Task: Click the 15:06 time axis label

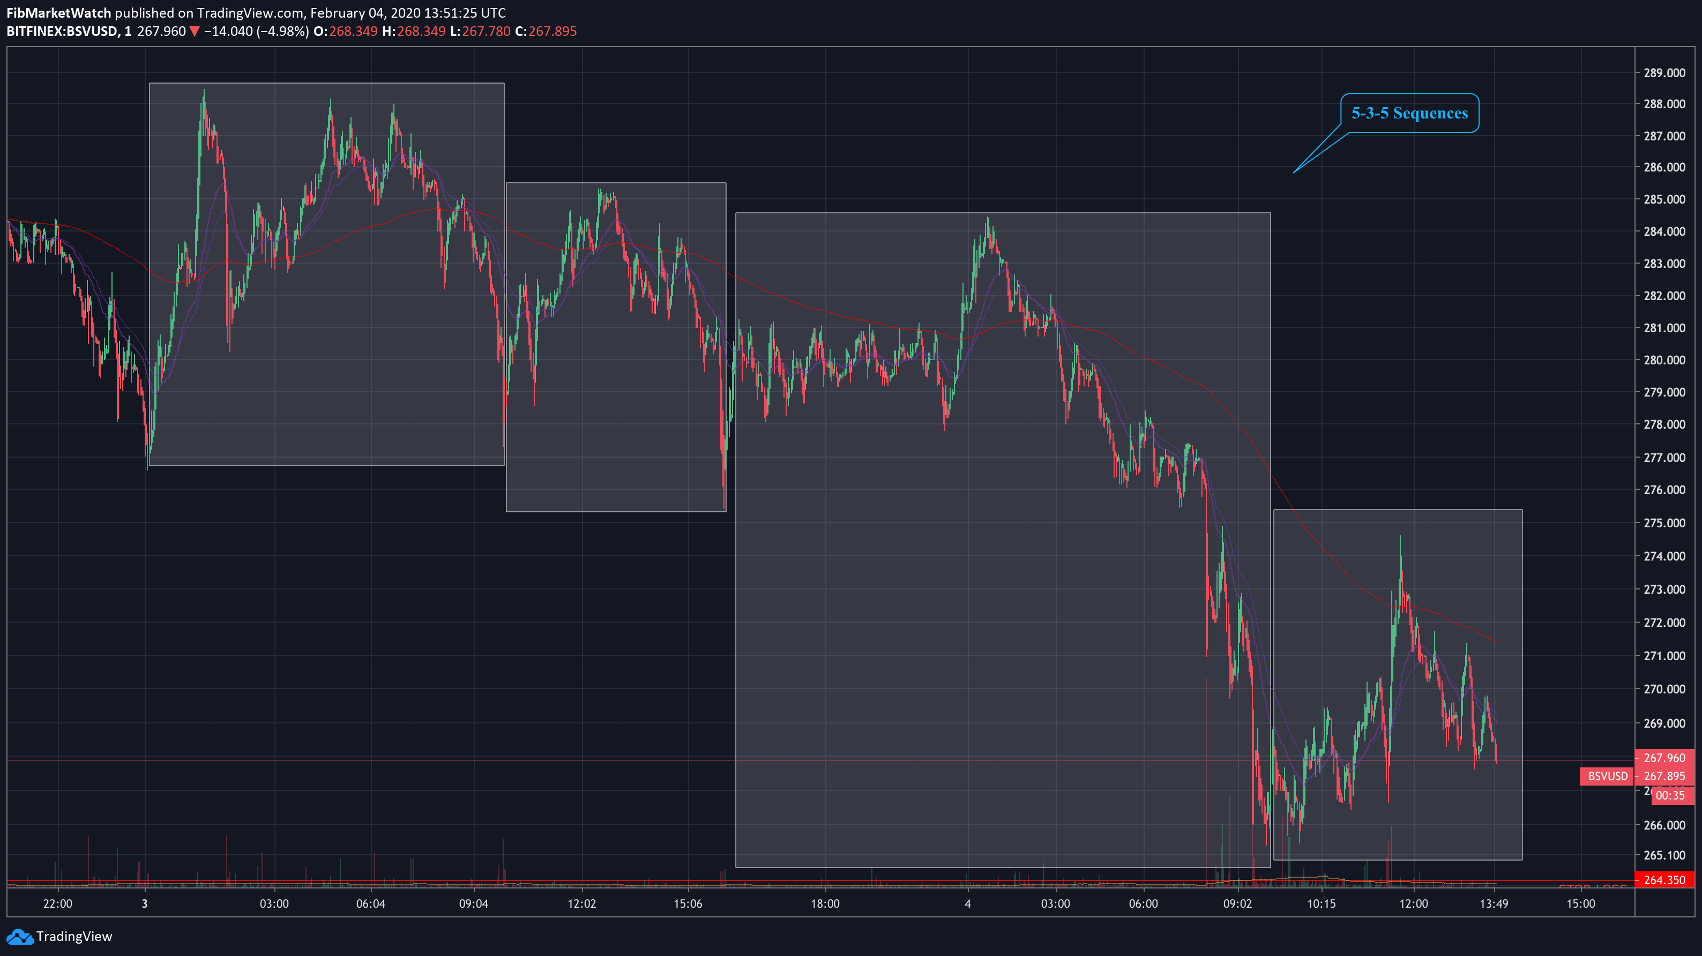Action: pos(687,903)
